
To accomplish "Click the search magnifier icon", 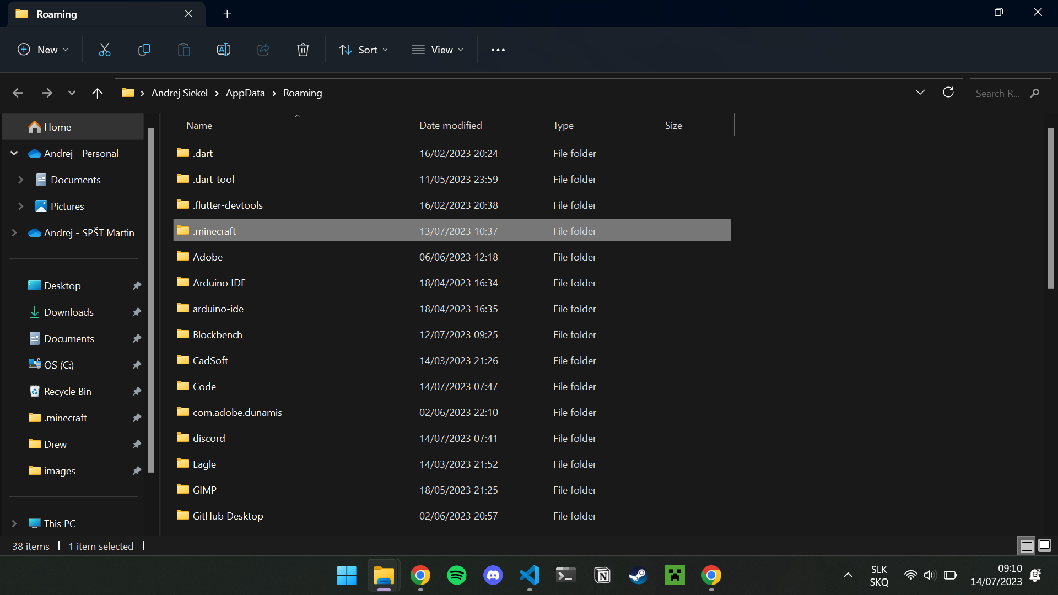I will (x=1035, y=93).
